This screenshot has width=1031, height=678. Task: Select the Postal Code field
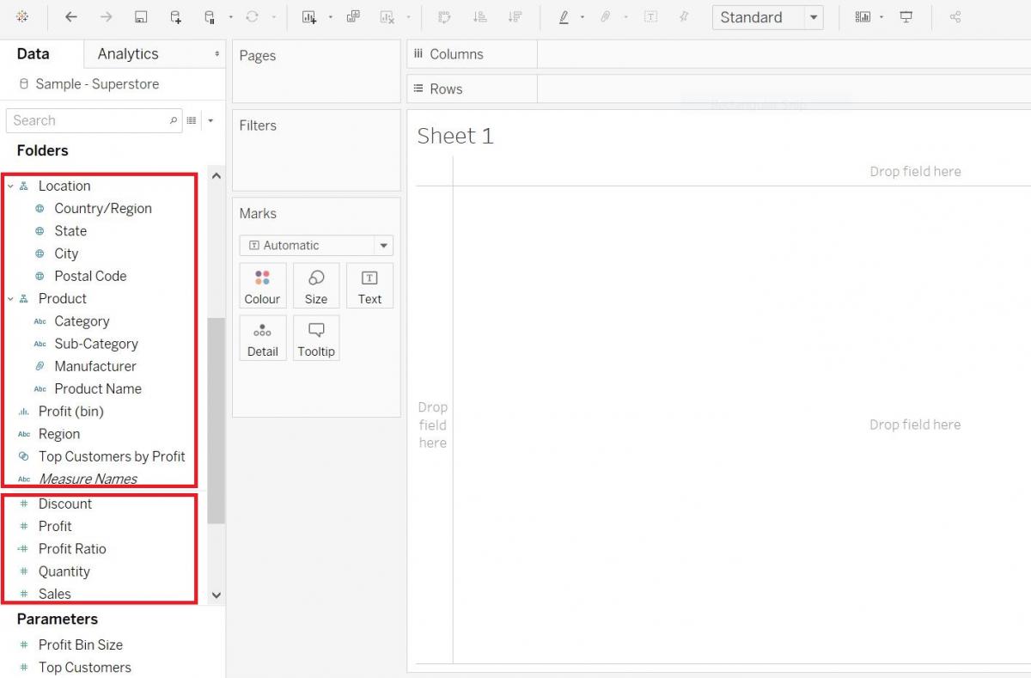[x=90, y=276]
